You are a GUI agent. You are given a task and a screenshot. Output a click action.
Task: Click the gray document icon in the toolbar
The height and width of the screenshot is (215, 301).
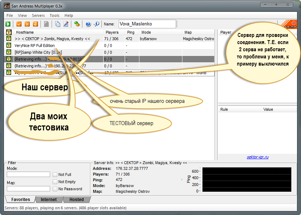pos(46,24)
